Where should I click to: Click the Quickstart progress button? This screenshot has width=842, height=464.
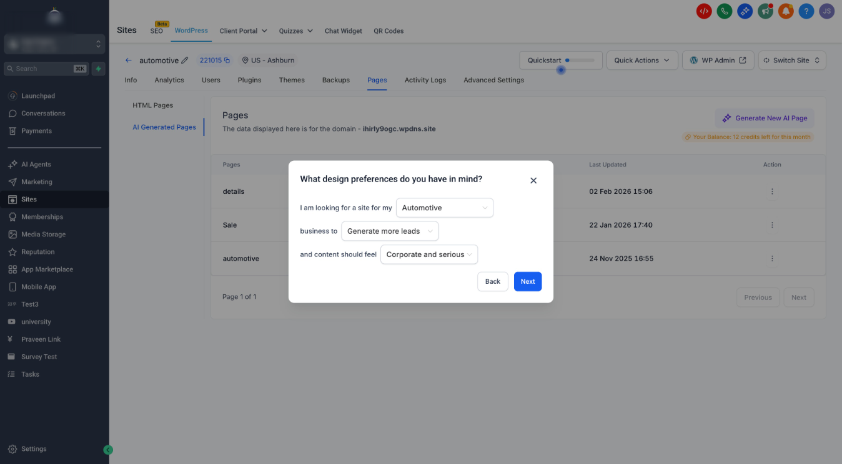(x=561, y=60)
